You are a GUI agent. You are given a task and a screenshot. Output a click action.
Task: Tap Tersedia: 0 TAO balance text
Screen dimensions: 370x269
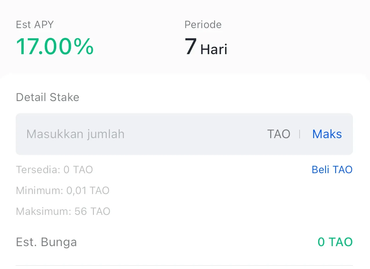tap(54, 170)
